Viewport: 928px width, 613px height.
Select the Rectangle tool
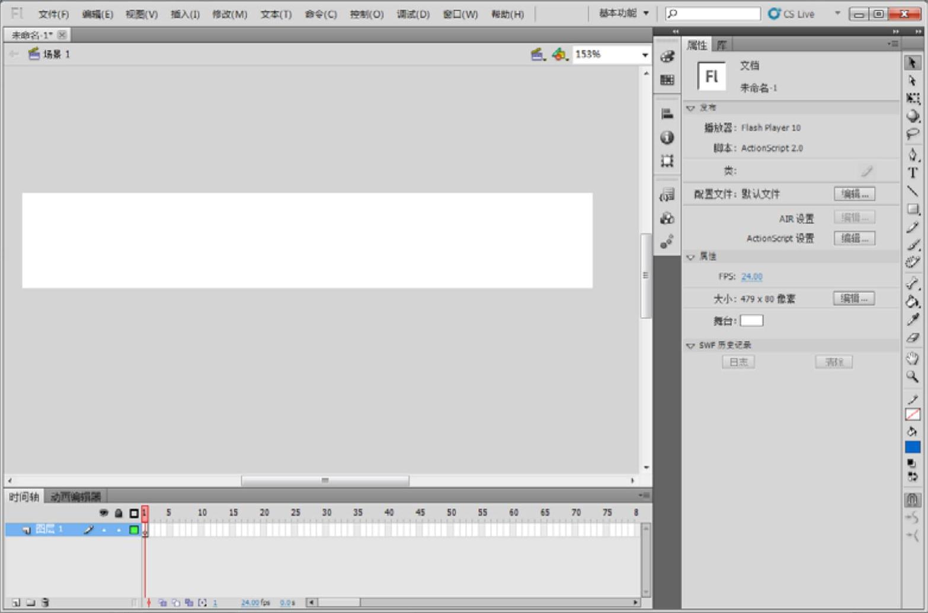(913, 209)
